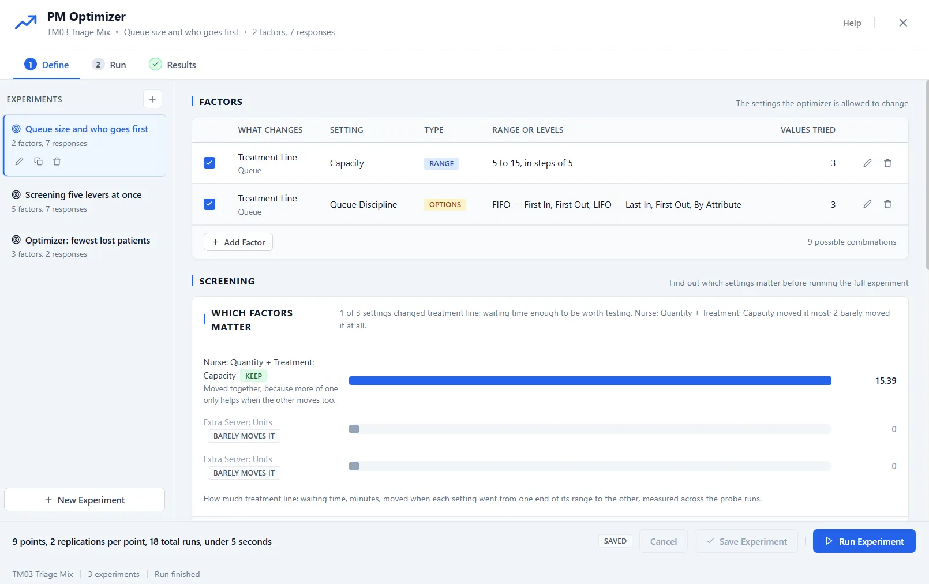929x584 pixels.
Task: Close the PM Optimizer dialog
Action: coord(903,23)
